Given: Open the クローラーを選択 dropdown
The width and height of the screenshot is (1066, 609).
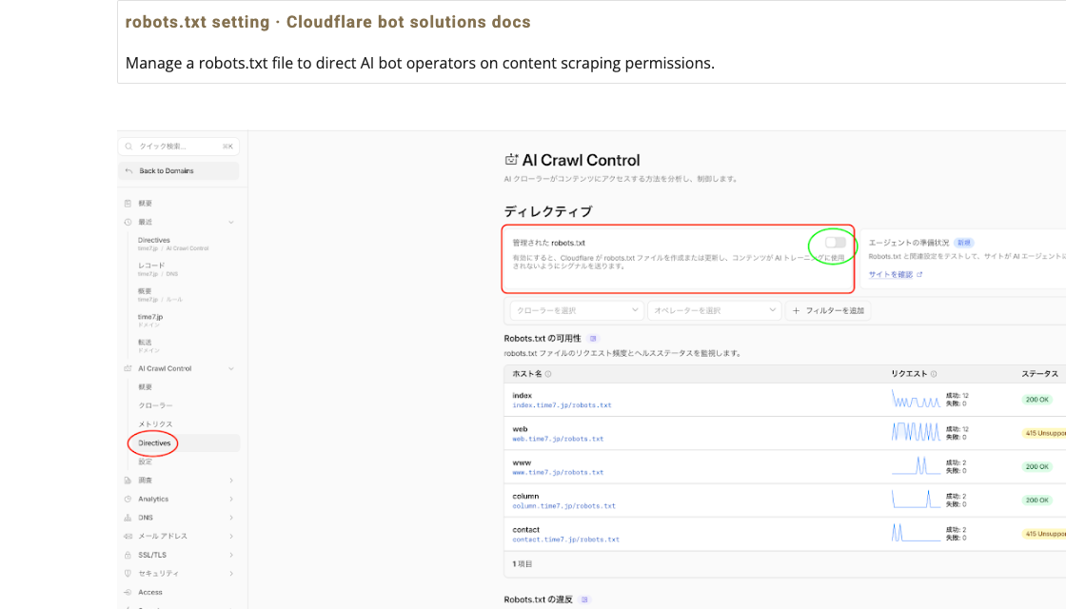Looking at the screenshot, I should [x=577, y=310].
